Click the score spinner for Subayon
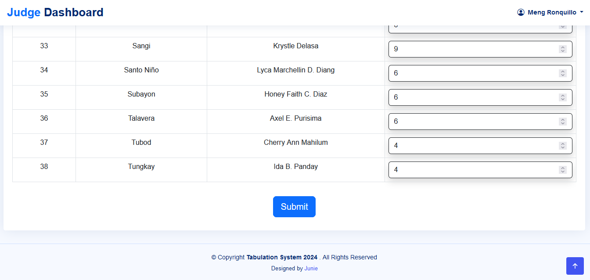Screen dimensions: 590x280 tap(563, 97)
